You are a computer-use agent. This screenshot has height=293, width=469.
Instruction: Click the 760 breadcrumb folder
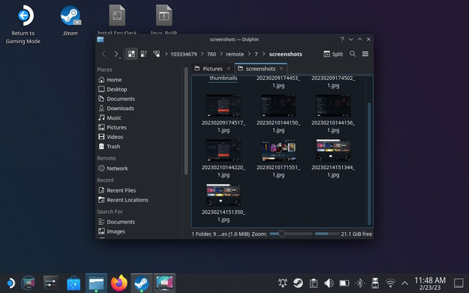pos(212,54)
